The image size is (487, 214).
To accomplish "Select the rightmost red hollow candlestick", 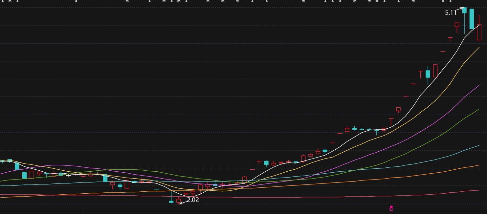I will tap(479, 27).
